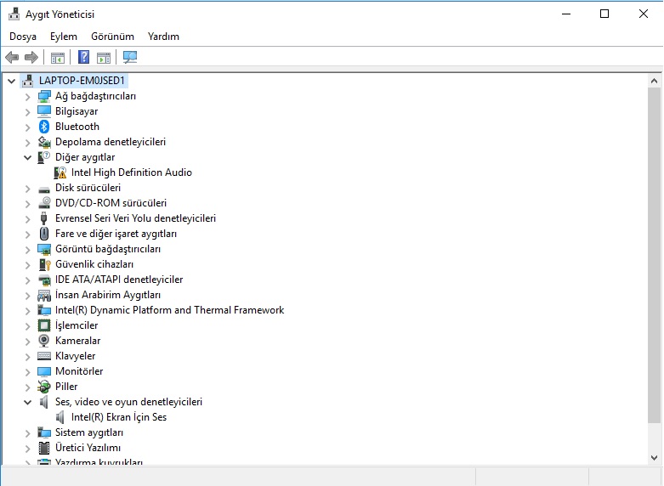The height and width of the screenshot is (486, 664).
Task: Click the Disk sürücüleri drive icon
Action: pyautogui.click(x=44, y=189)
